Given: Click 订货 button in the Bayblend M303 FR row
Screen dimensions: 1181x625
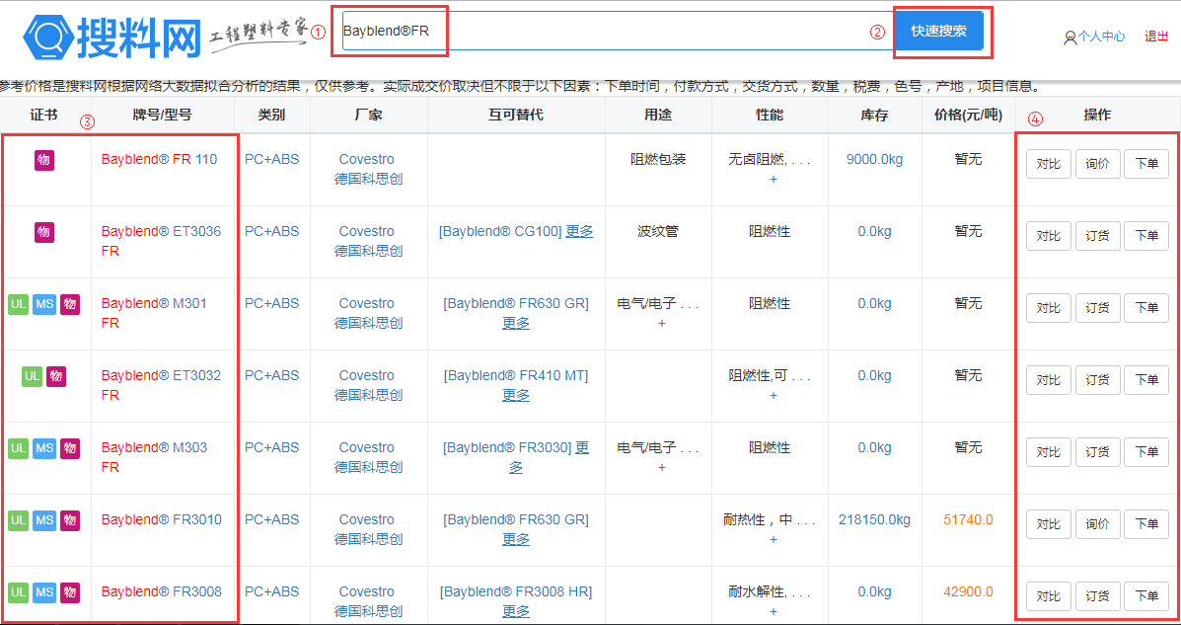Looking at the screenshot, I should 1097,452.
